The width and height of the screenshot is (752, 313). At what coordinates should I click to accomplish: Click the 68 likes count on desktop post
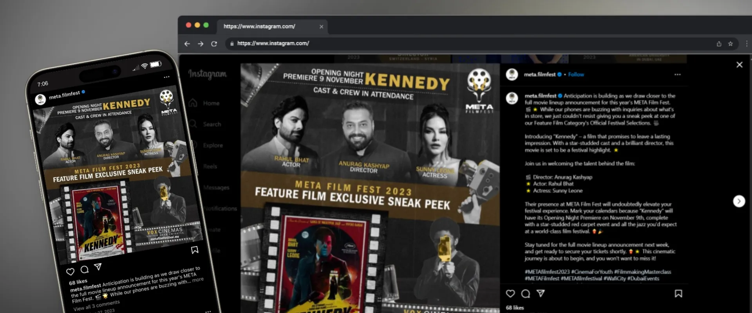click(515, 308)
